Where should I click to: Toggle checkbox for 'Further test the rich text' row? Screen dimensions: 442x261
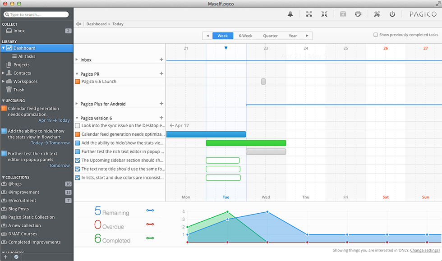click(x=78, y=151)
